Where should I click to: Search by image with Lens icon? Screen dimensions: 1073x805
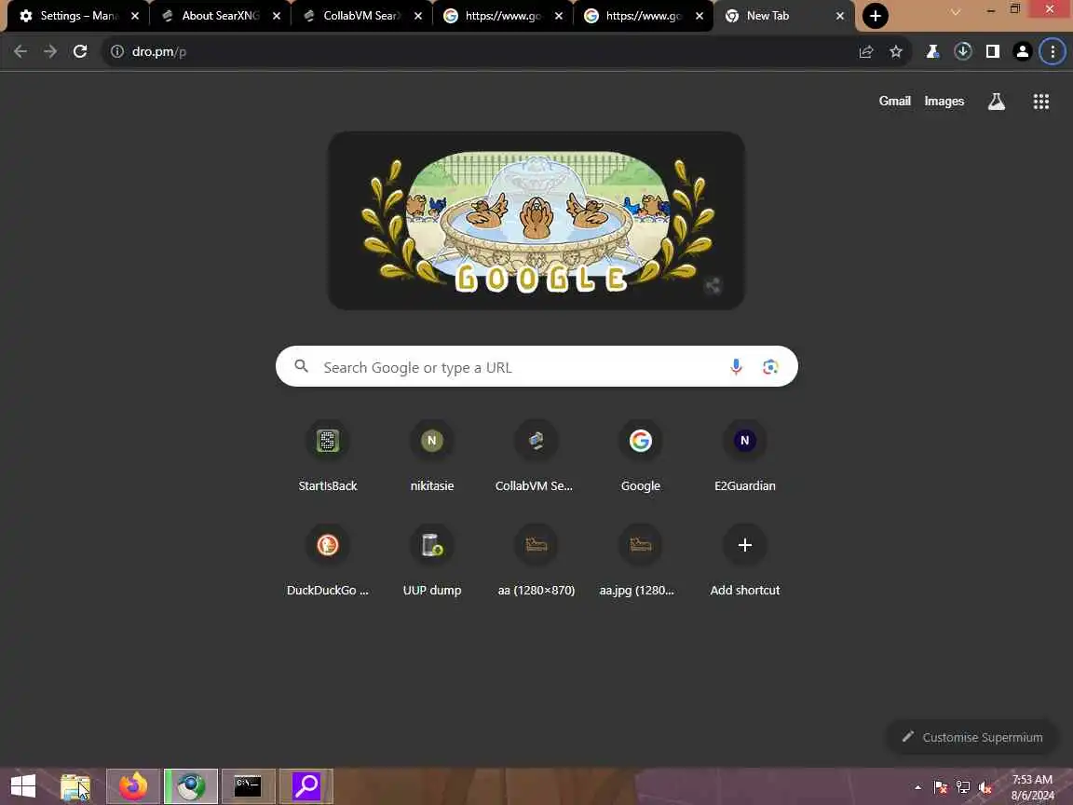click(770, 367)
